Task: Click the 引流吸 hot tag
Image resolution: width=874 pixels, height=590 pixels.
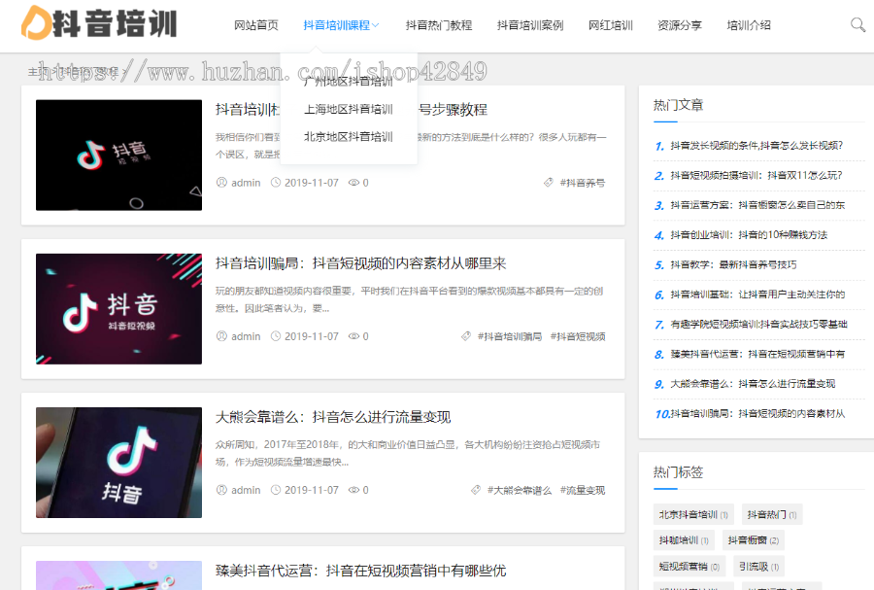Action: point(758,566)
